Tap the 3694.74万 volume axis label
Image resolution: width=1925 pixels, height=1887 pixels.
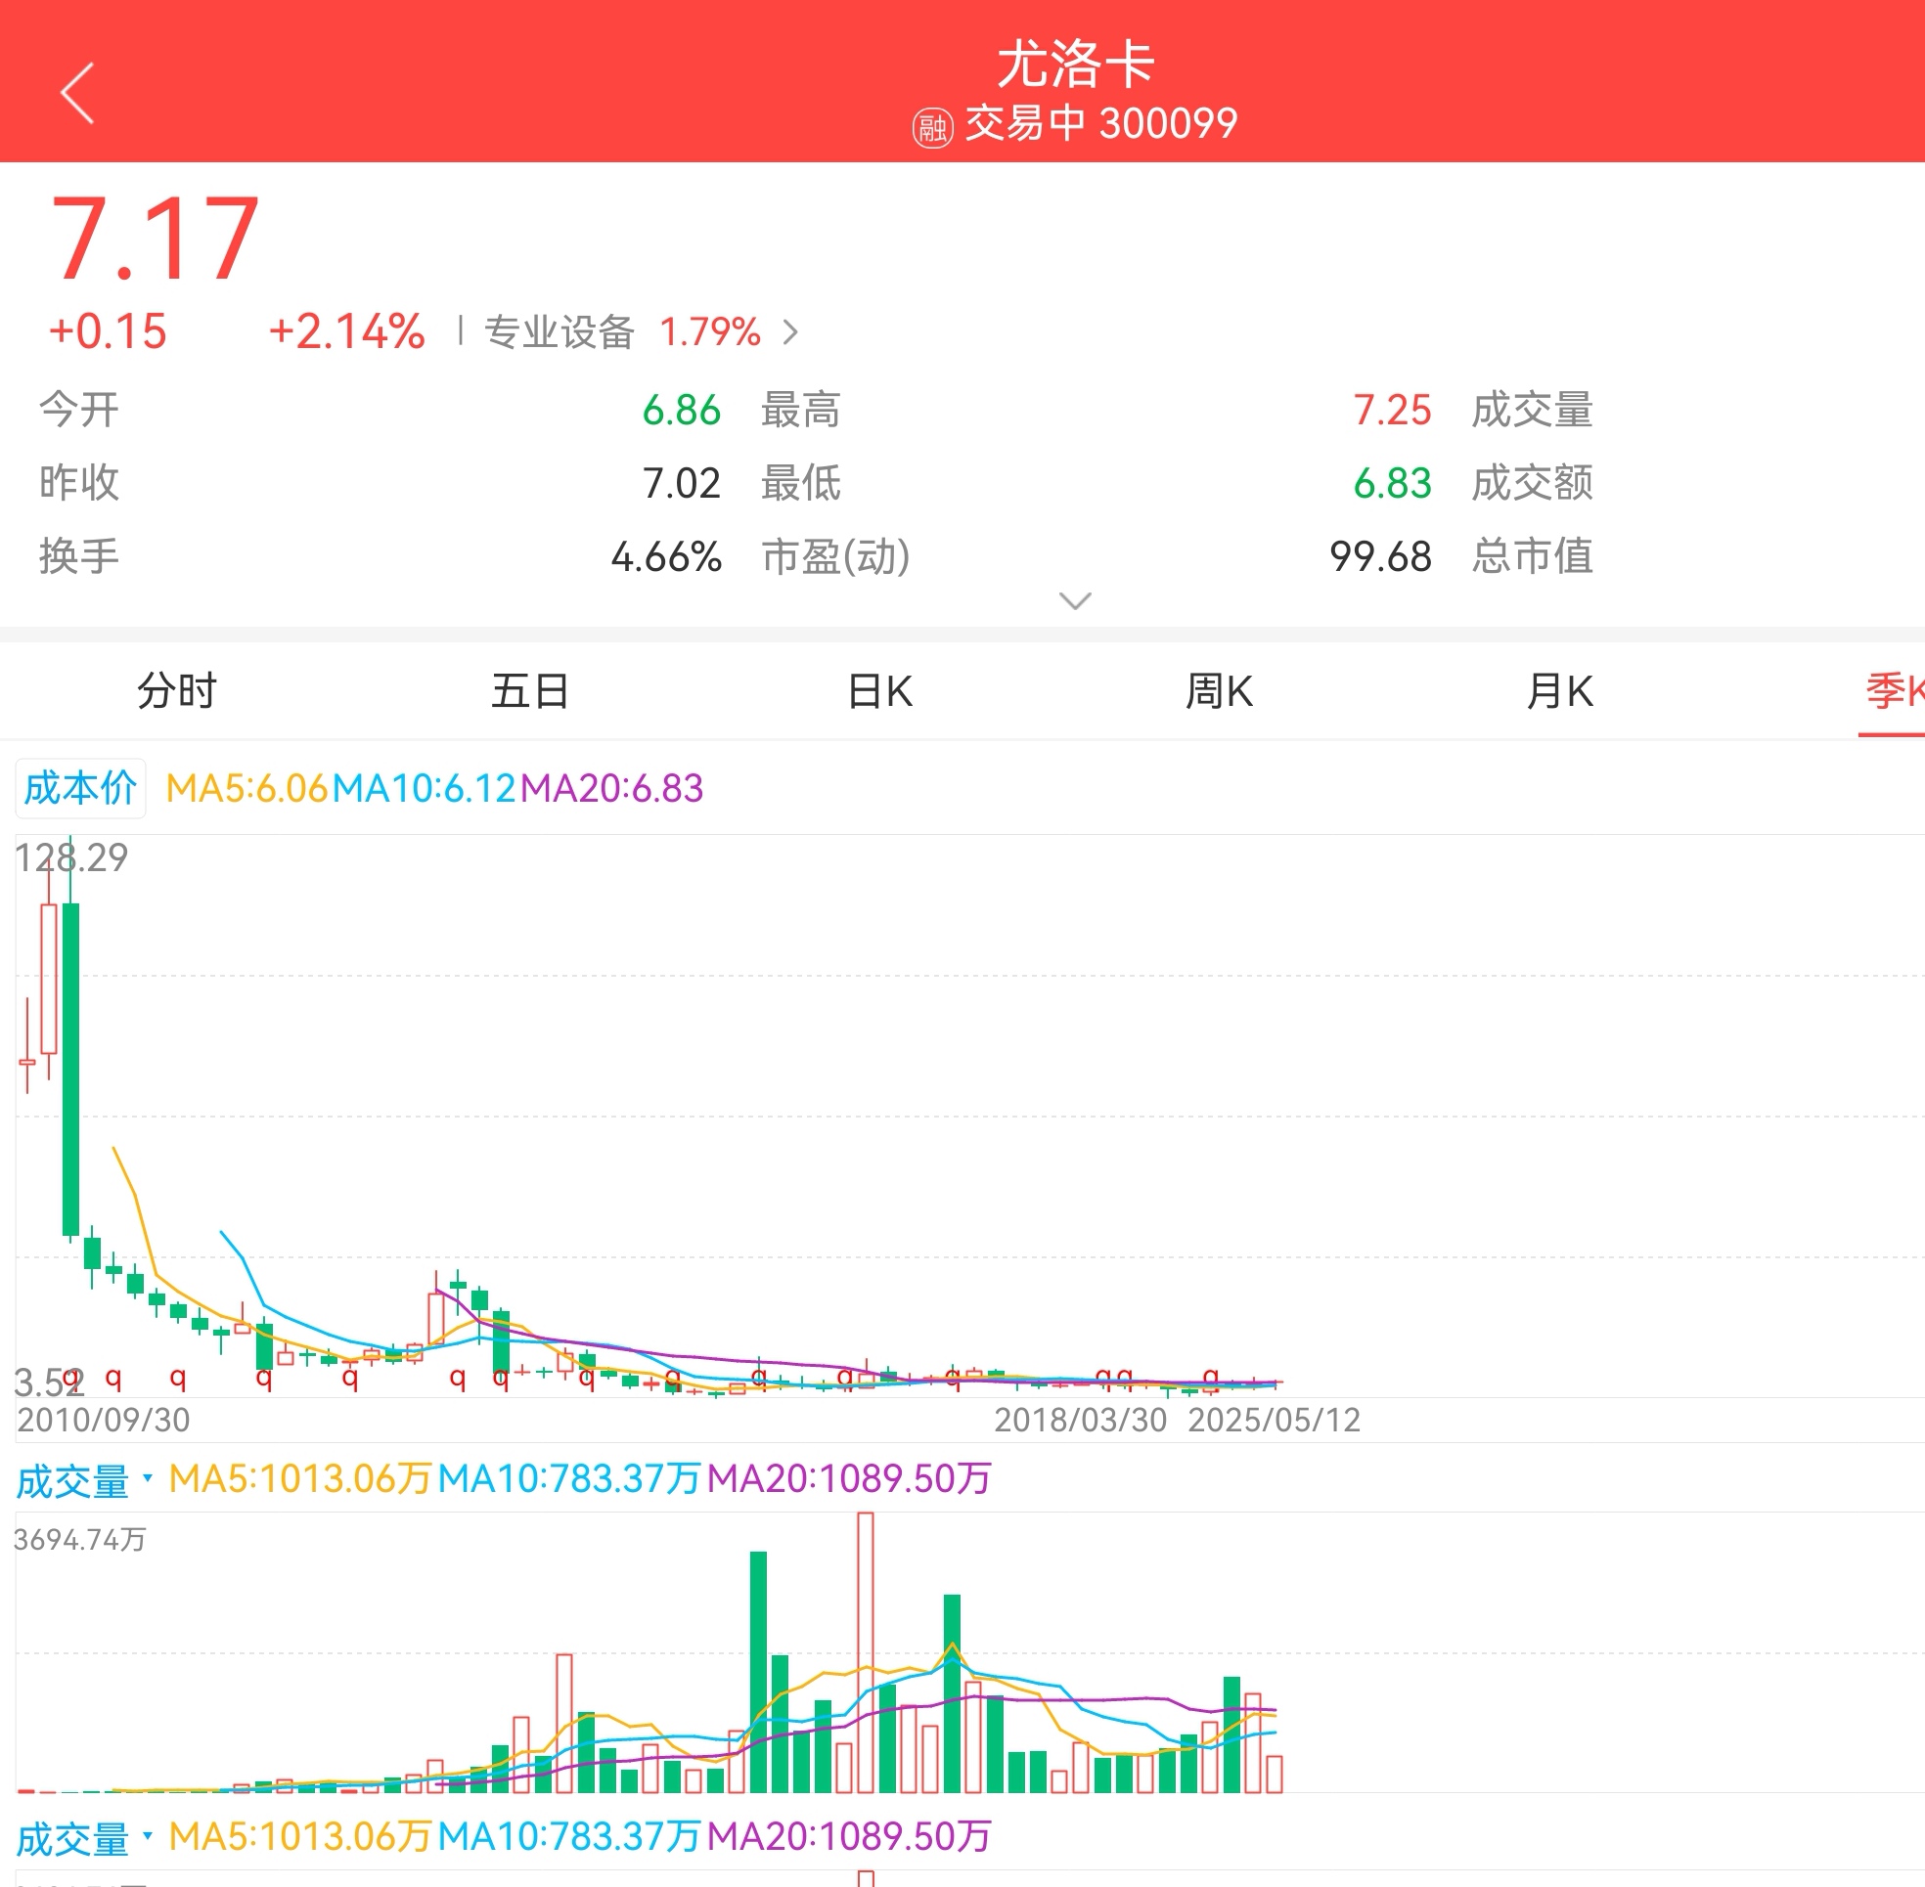coord(79,1539)
